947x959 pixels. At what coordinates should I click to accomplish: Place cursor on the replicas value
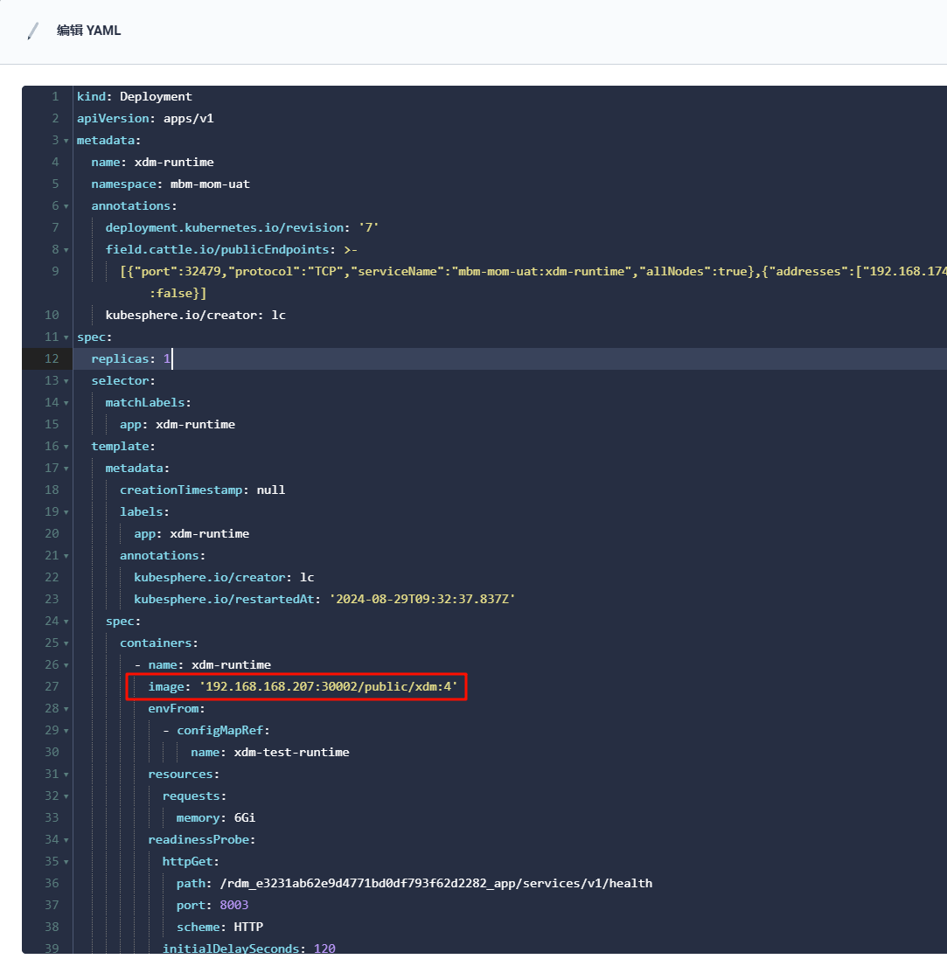pyautogui.click(x=167, y=358)
